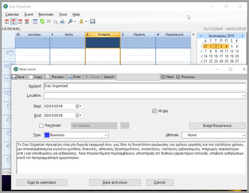
Task: Click the Τετάρτη 2 day header
Action: 103,35
